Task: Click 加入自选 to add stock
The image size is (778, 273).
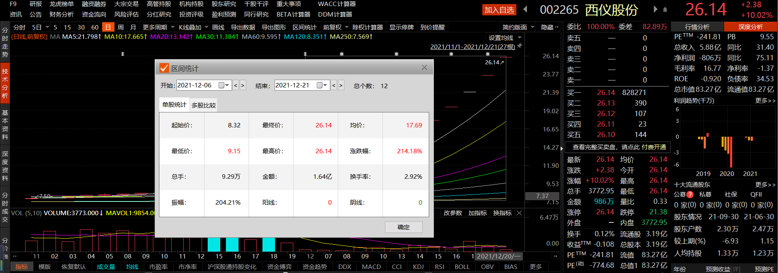Action: point(499,10)
